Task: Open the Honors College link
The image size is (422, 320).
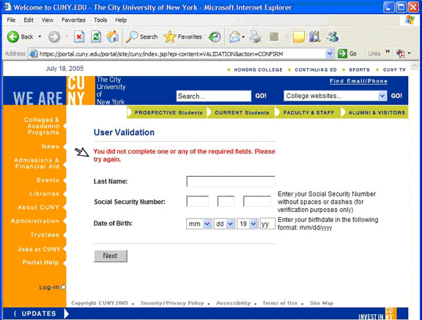Action: (258, 70)
